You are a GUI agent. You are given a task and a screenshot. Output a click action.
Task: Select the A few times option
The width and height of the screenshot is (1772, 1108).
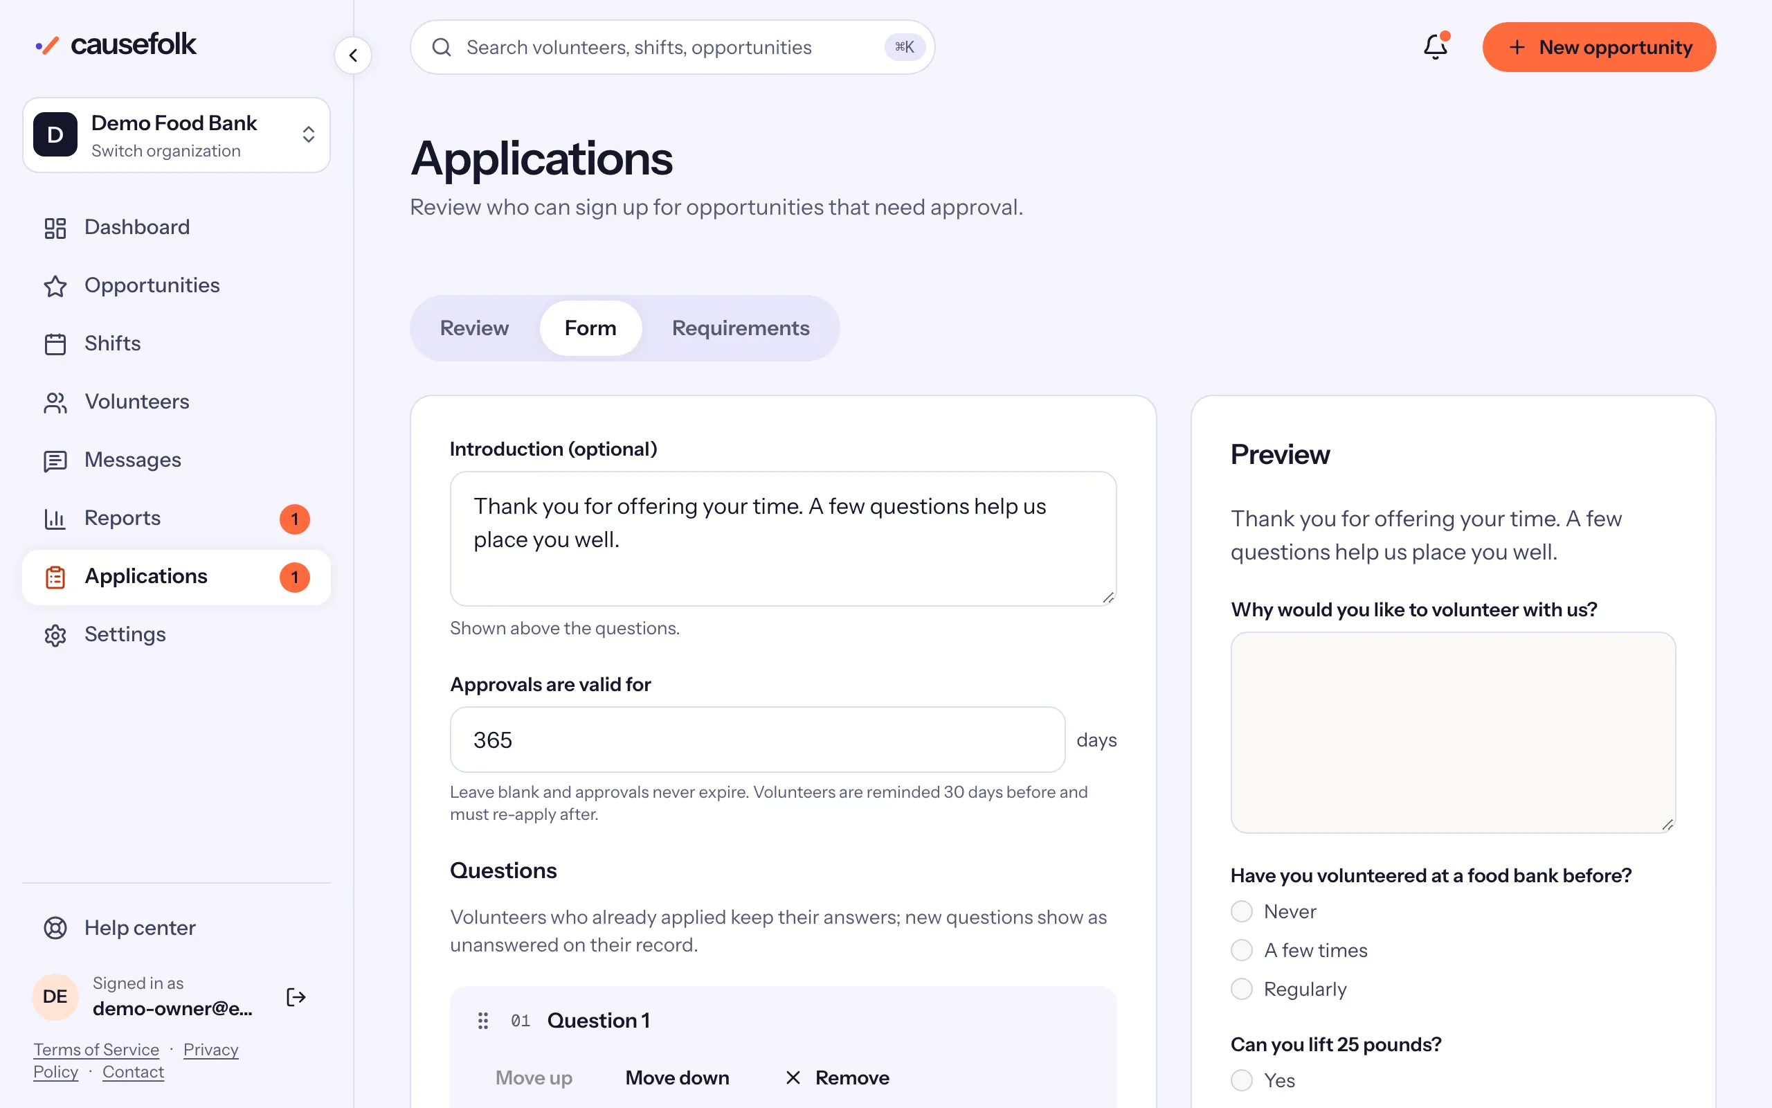click(1241, 950)
